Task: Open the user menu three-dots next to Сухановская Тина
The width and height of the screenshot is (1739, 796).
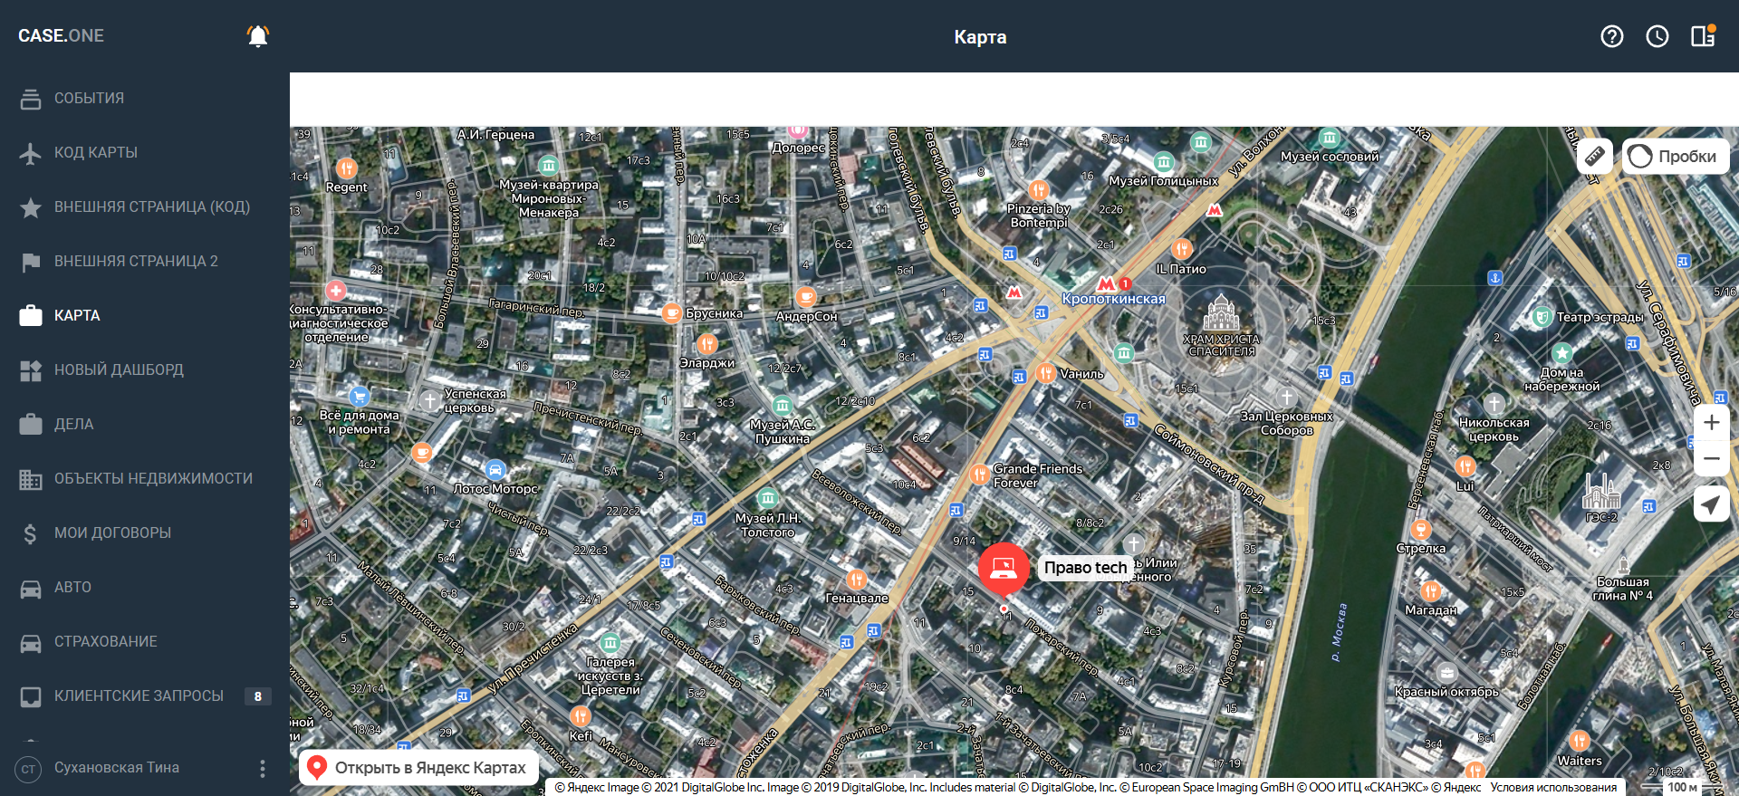Action: click(263, 769)
